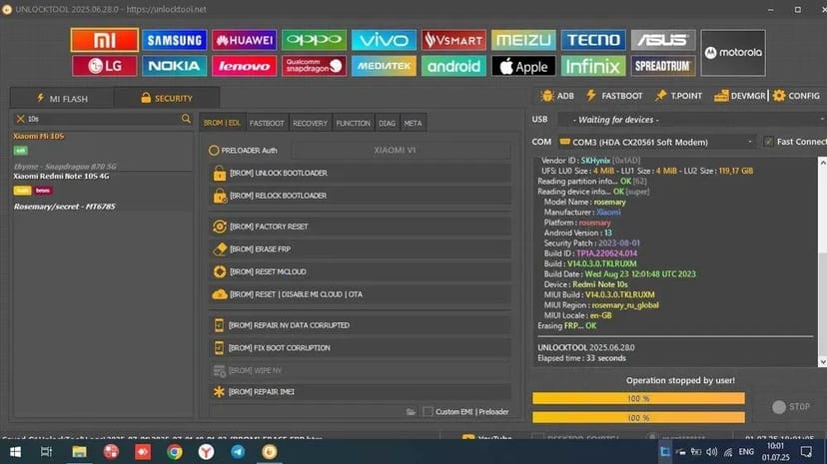Image resolution: width=827 pixels, height=464 pixels.
Task: Select the Huawei brand logo
Action: [x=244, y=40]
